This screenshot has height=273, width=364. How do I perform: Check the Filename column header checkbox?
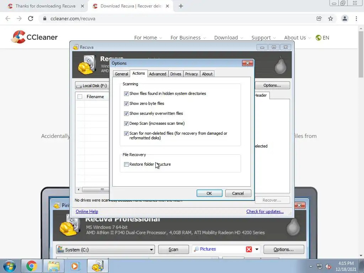coord(80,97)
